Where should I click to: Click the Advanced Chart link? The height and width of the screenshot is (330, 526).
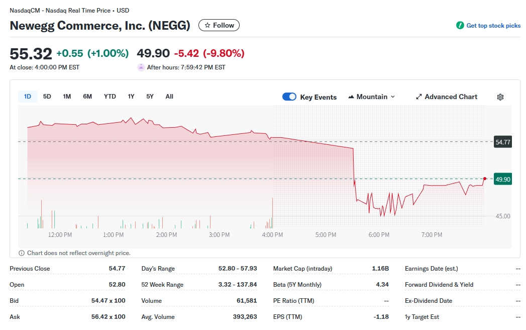[x=451, y=97]
